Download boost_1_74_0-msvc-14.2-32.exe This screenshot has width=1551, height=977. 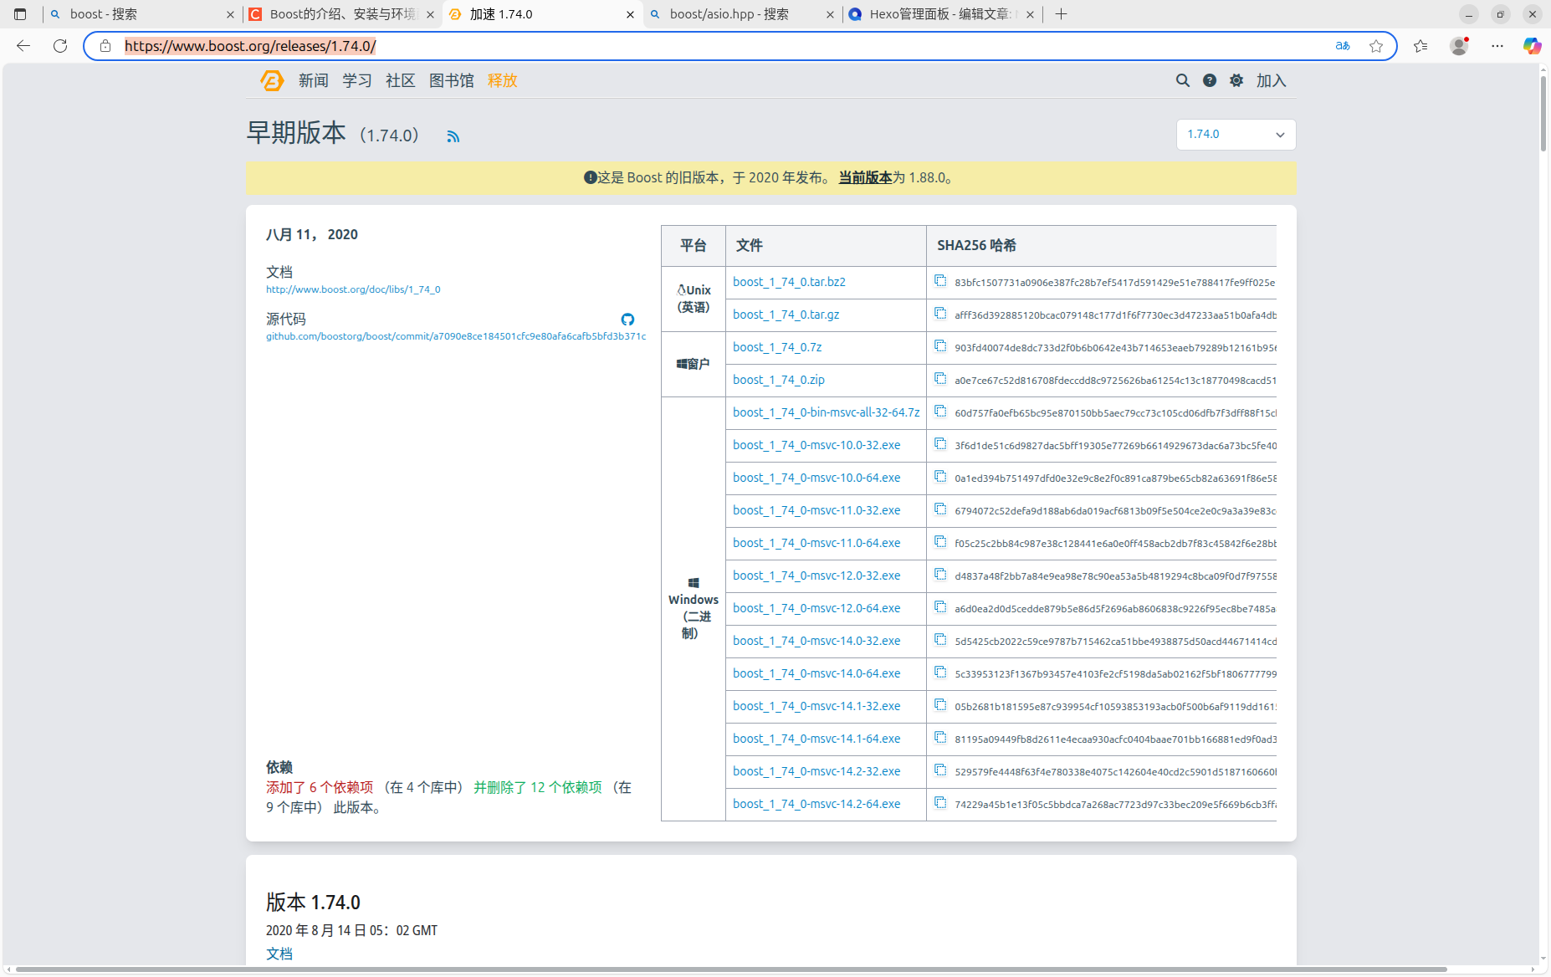pyautogui.click(x=816, y=771)
